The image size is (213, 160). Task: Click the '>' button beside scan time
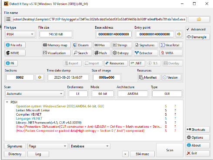click(x=125, y=154)
